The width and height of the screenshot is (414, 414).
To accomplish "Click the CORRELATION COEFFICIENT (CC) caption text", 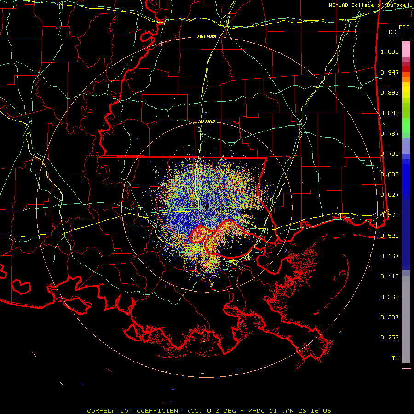I will [145, 411].
